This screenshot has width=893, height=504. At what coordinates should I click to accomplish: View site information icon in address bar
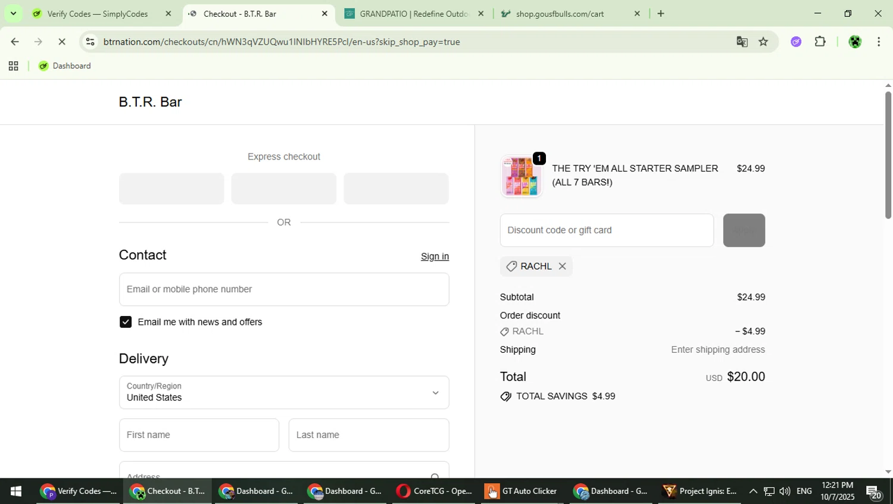pyautogui.click(x=90, y=42)
